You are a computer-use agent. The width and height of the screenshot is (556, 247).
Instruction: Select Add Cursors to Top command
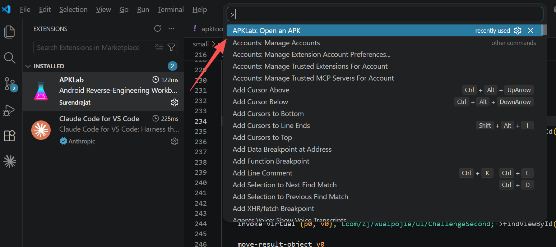coord(384,138)
